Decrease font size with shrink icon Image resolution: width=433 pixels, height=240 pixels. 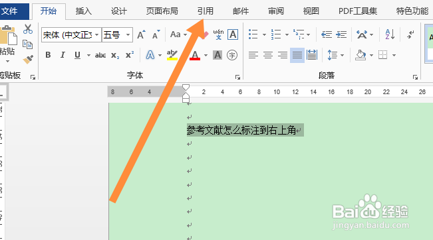[156, 34]
